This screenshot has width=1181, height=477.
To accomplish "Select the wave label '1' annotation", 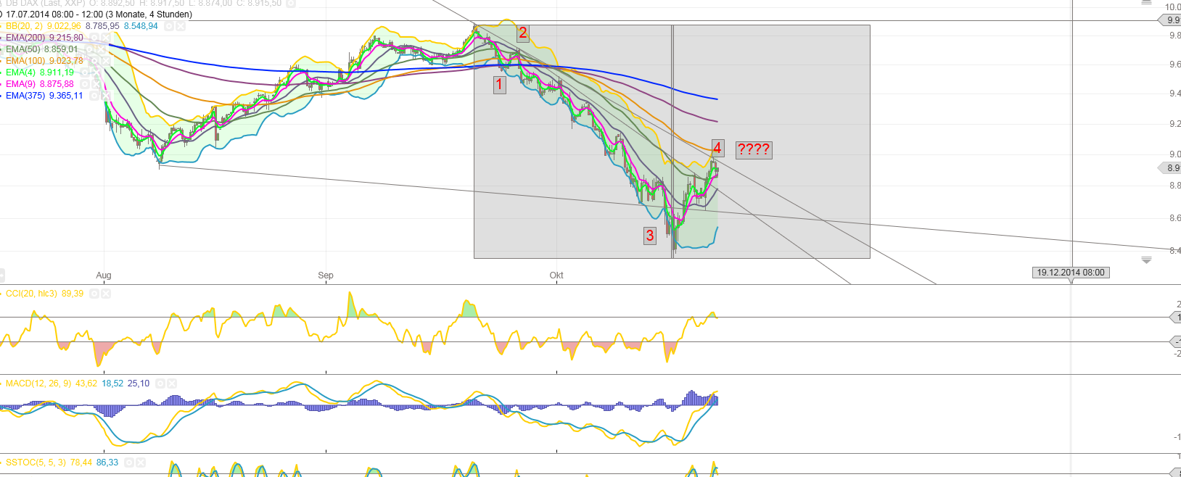I will 499,84.
